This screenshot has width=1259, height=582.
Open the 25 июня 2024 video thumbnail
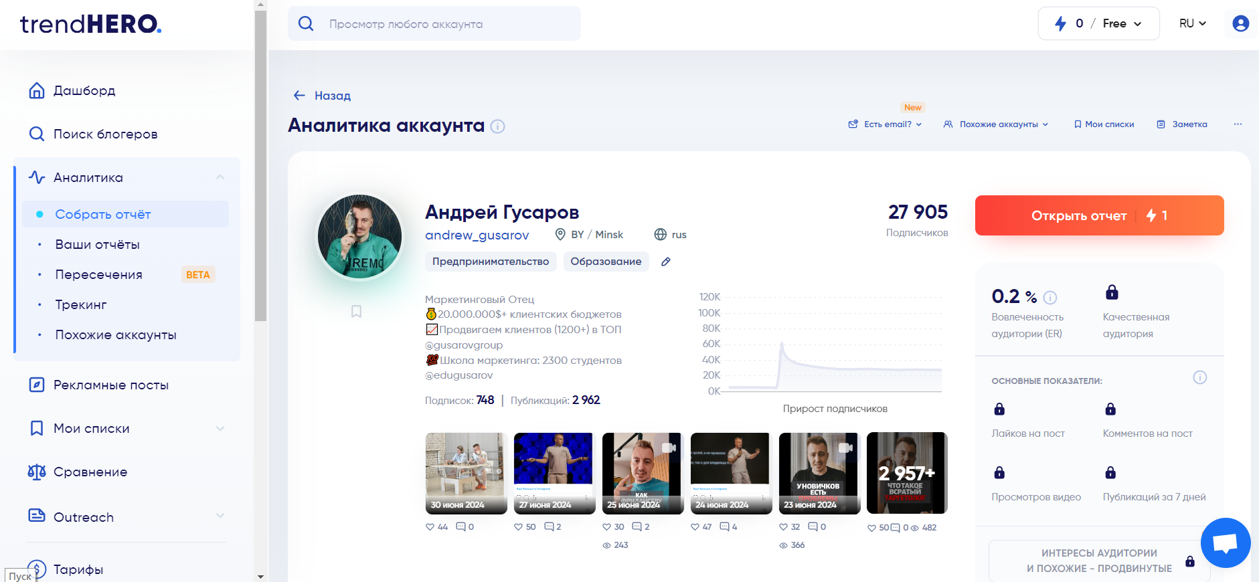pos(643,473)
